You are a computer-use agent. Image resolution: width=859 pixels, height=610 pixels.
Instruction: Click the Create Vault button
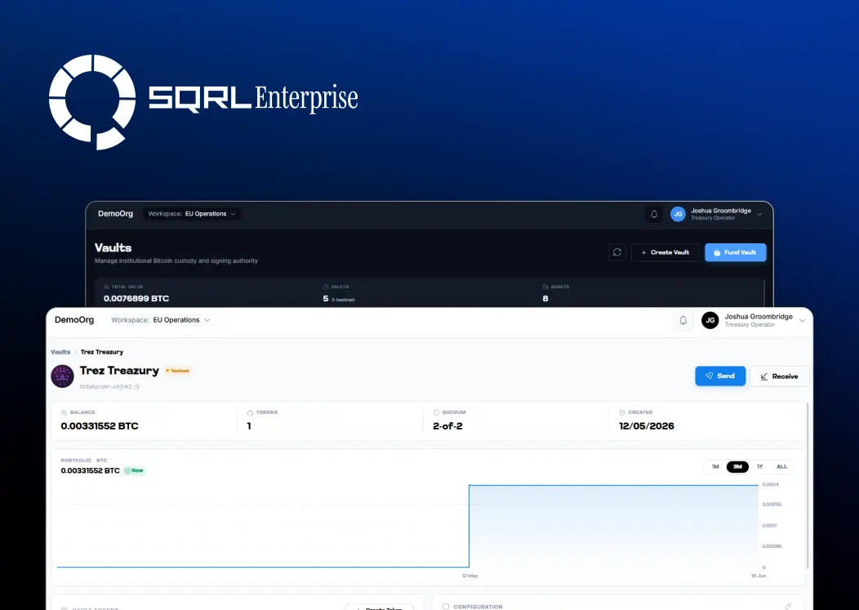(665, 252)
